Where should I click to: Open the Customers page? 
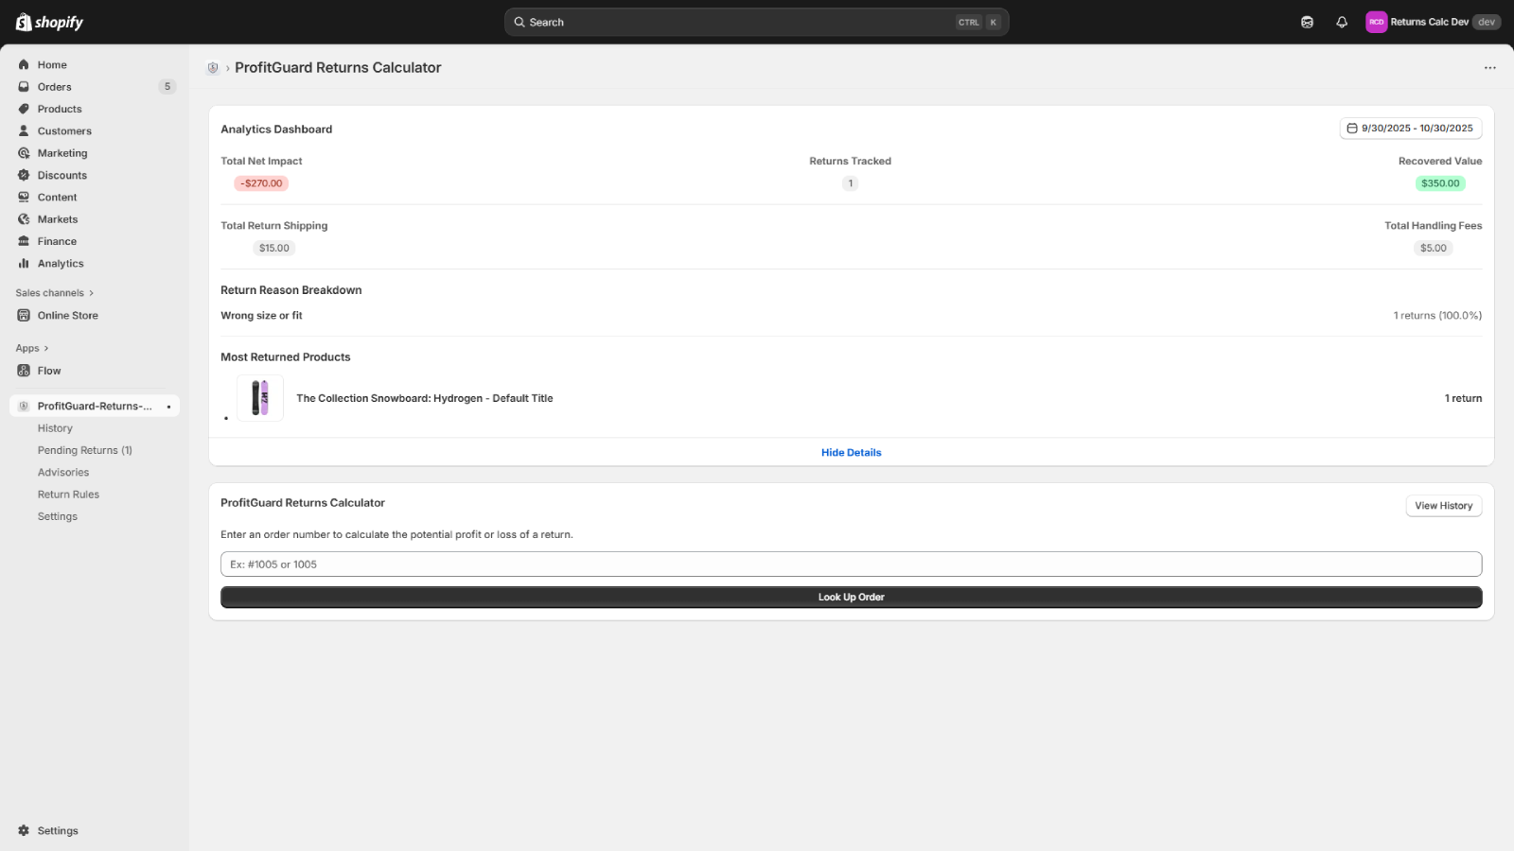pyautogui.click(x=63, y=130)
